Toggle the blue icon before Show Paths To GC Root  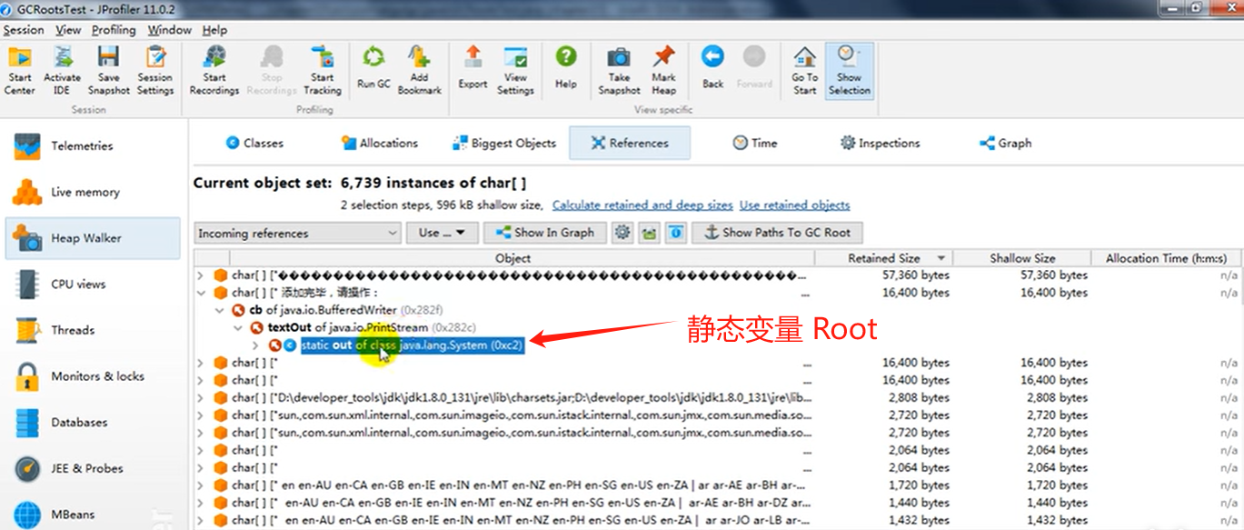(675, 233)
